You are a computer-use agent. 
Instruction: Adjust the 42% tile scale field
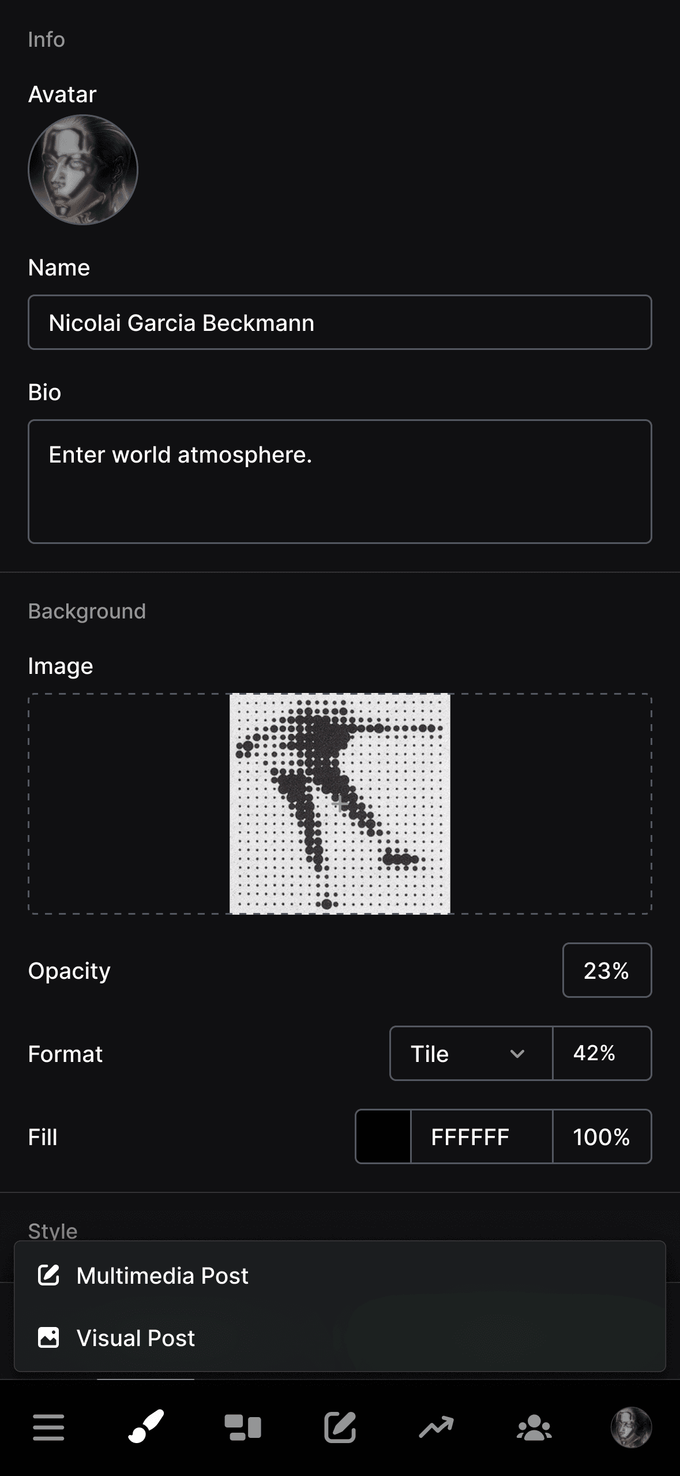click(x=602, y=1053)
